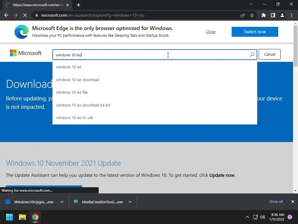
Task: Click the forward navigation arrow
Action: (16, 15)
